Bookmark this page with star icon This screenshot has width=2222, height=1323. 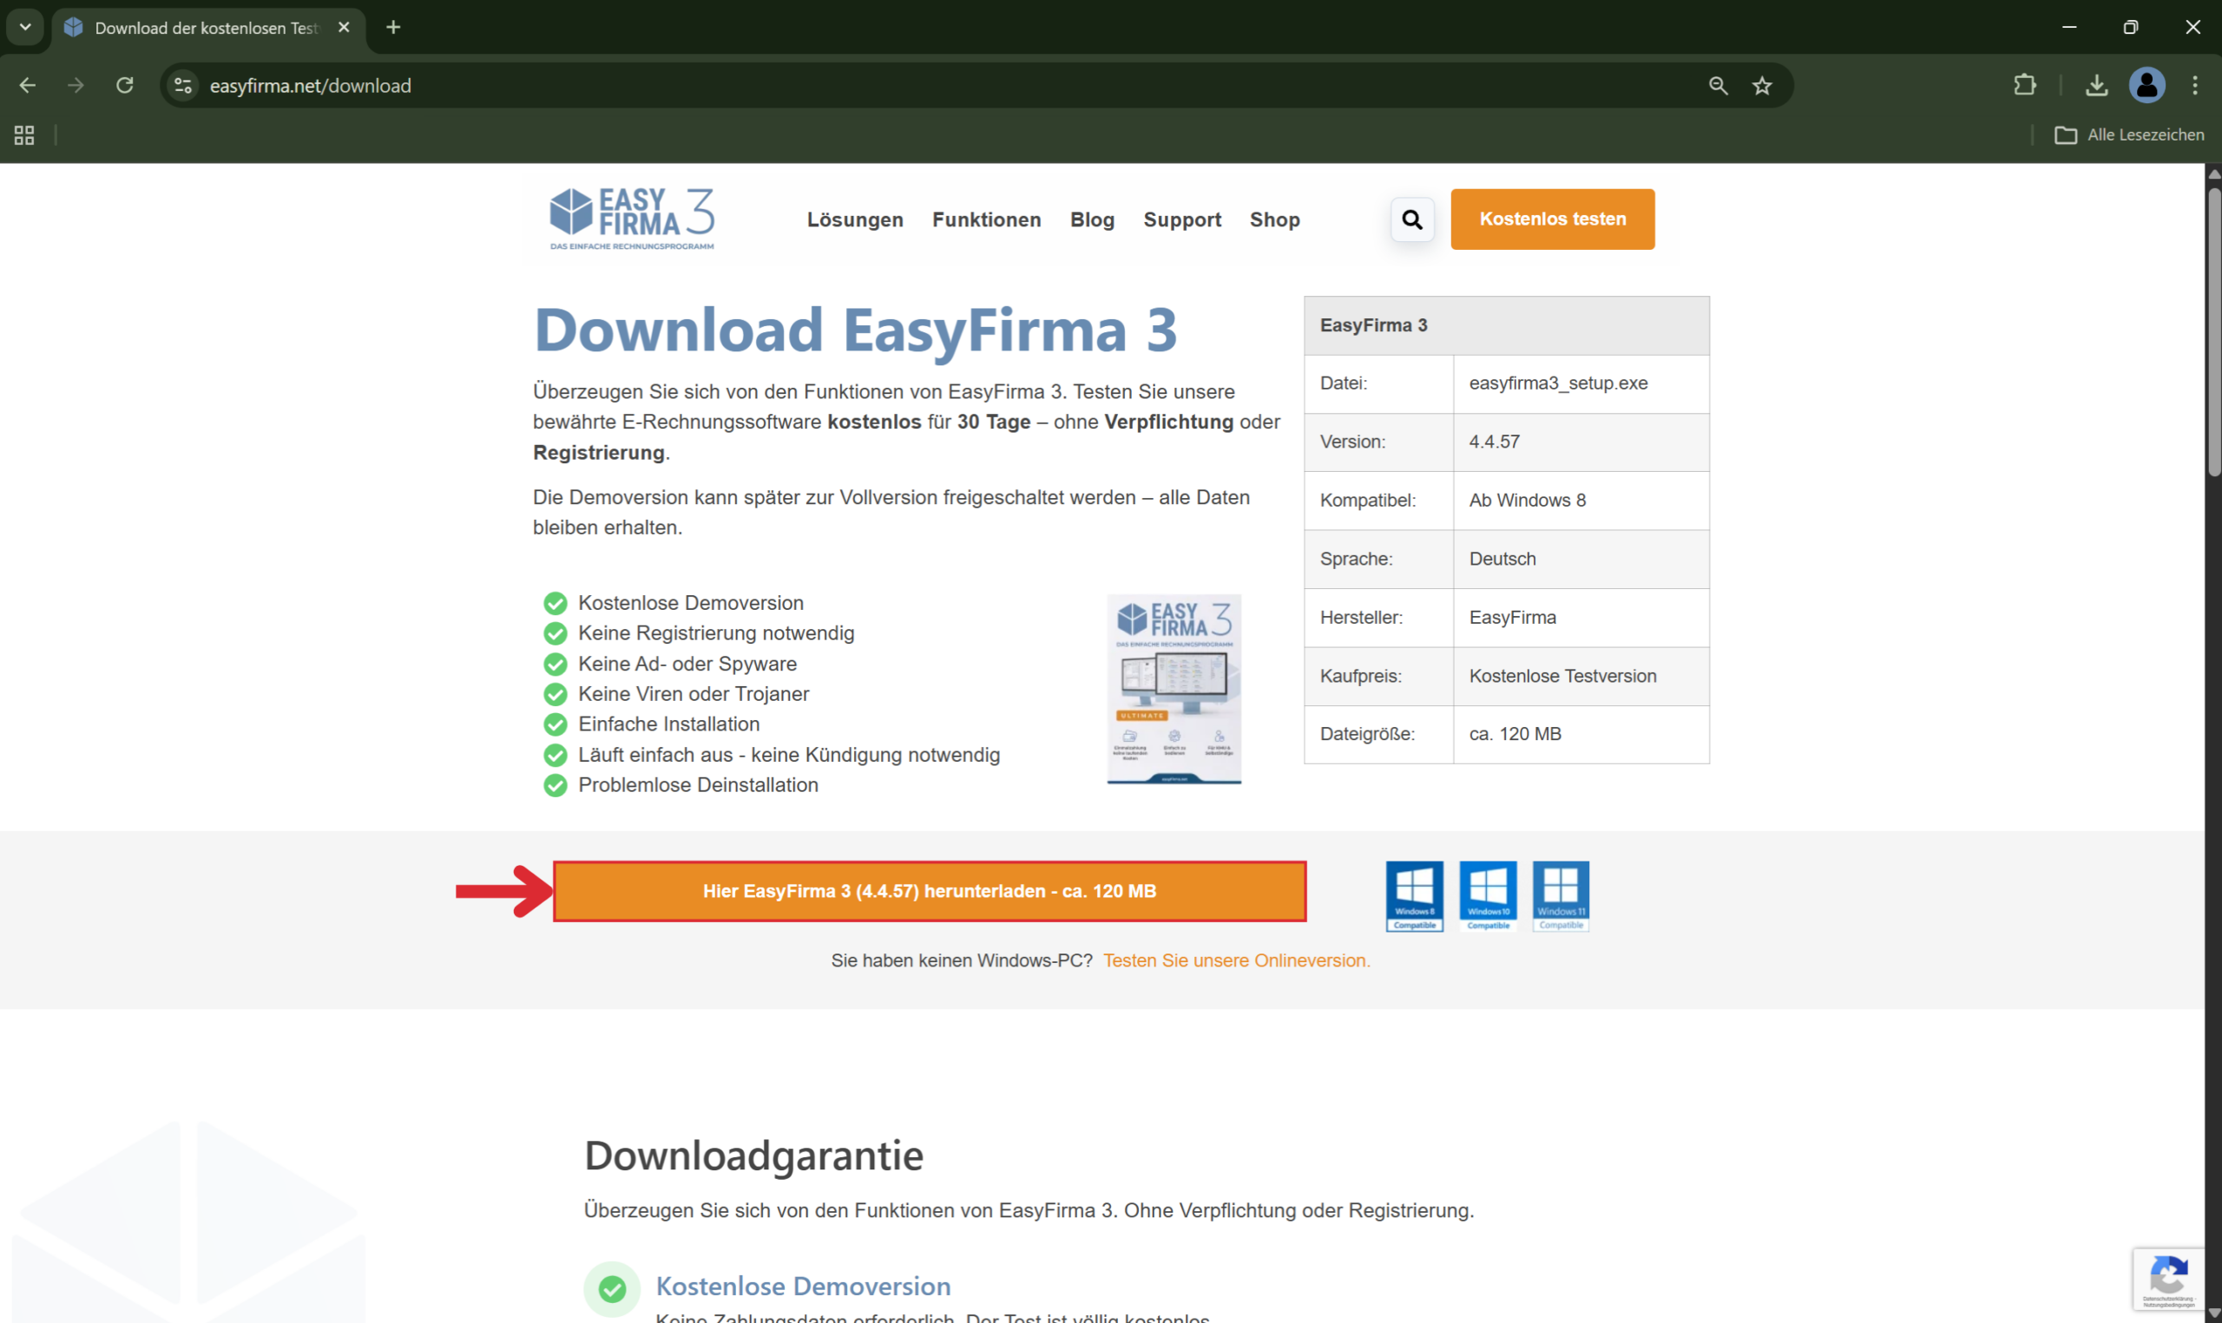click(1762, 86)
